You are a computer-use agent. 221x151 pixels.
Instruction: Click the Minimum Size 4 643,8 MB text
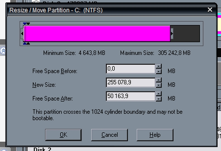coord(74,53)
